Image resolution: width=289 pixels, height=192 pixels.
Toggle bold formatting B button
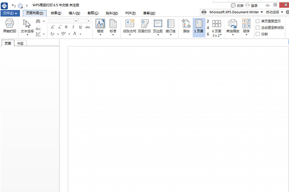point(66,27)
